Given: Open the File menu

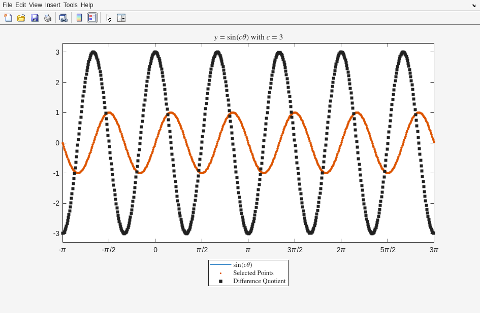Looking at the screenshot, I should click(7, 5).
